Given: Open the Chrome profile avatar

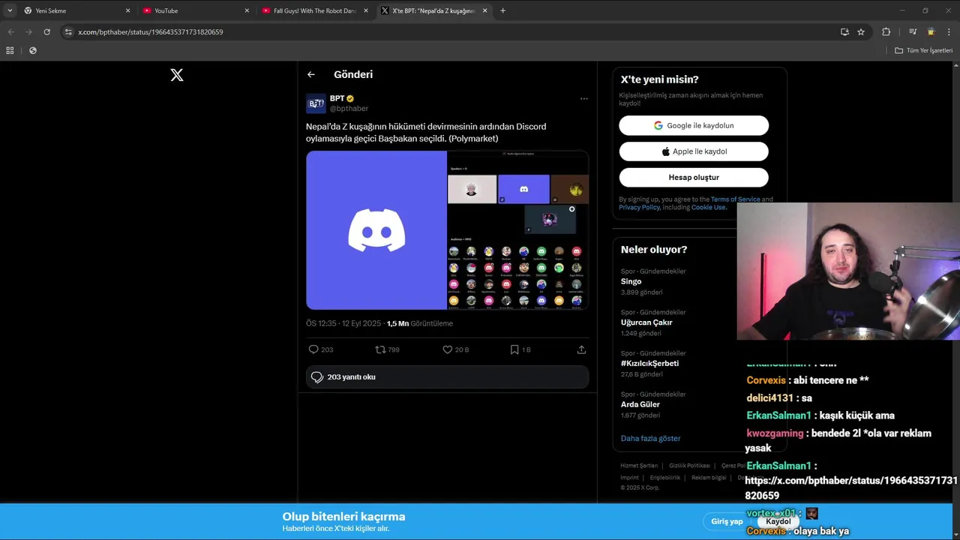Looking at the screenshot, I should [x=931, y=32].
